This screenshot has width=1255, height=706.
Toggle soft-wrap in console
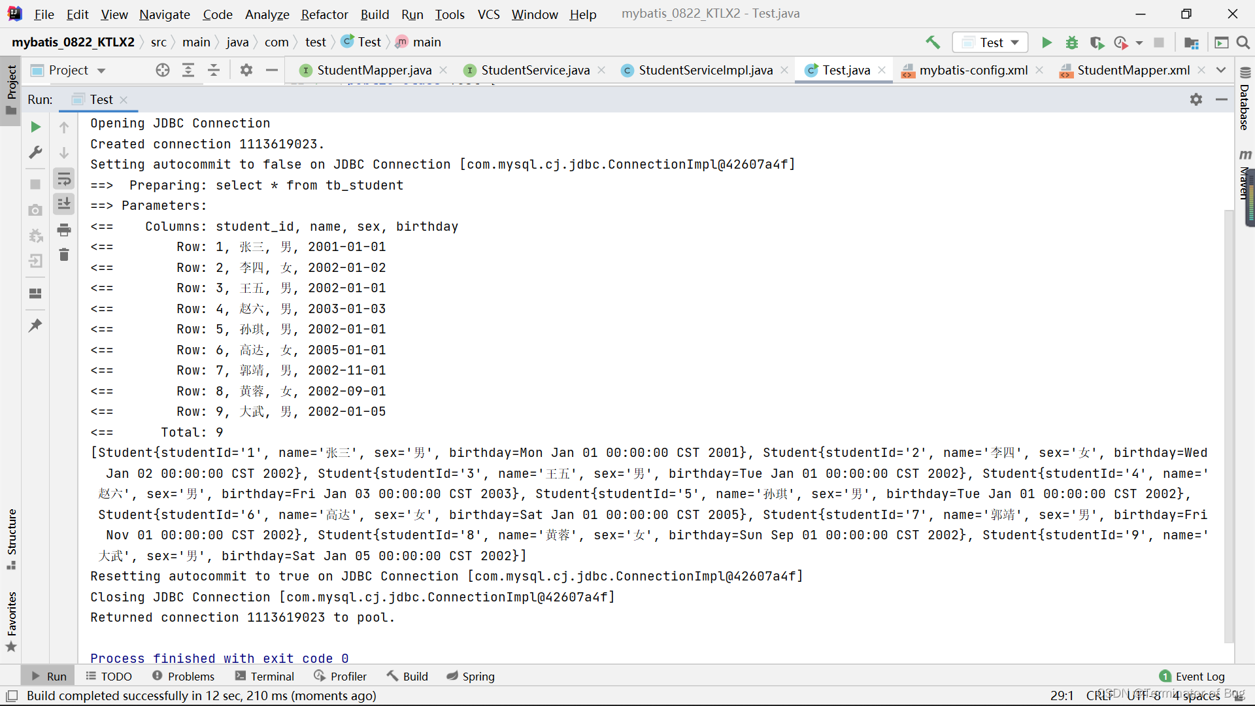tap(64, 178)
